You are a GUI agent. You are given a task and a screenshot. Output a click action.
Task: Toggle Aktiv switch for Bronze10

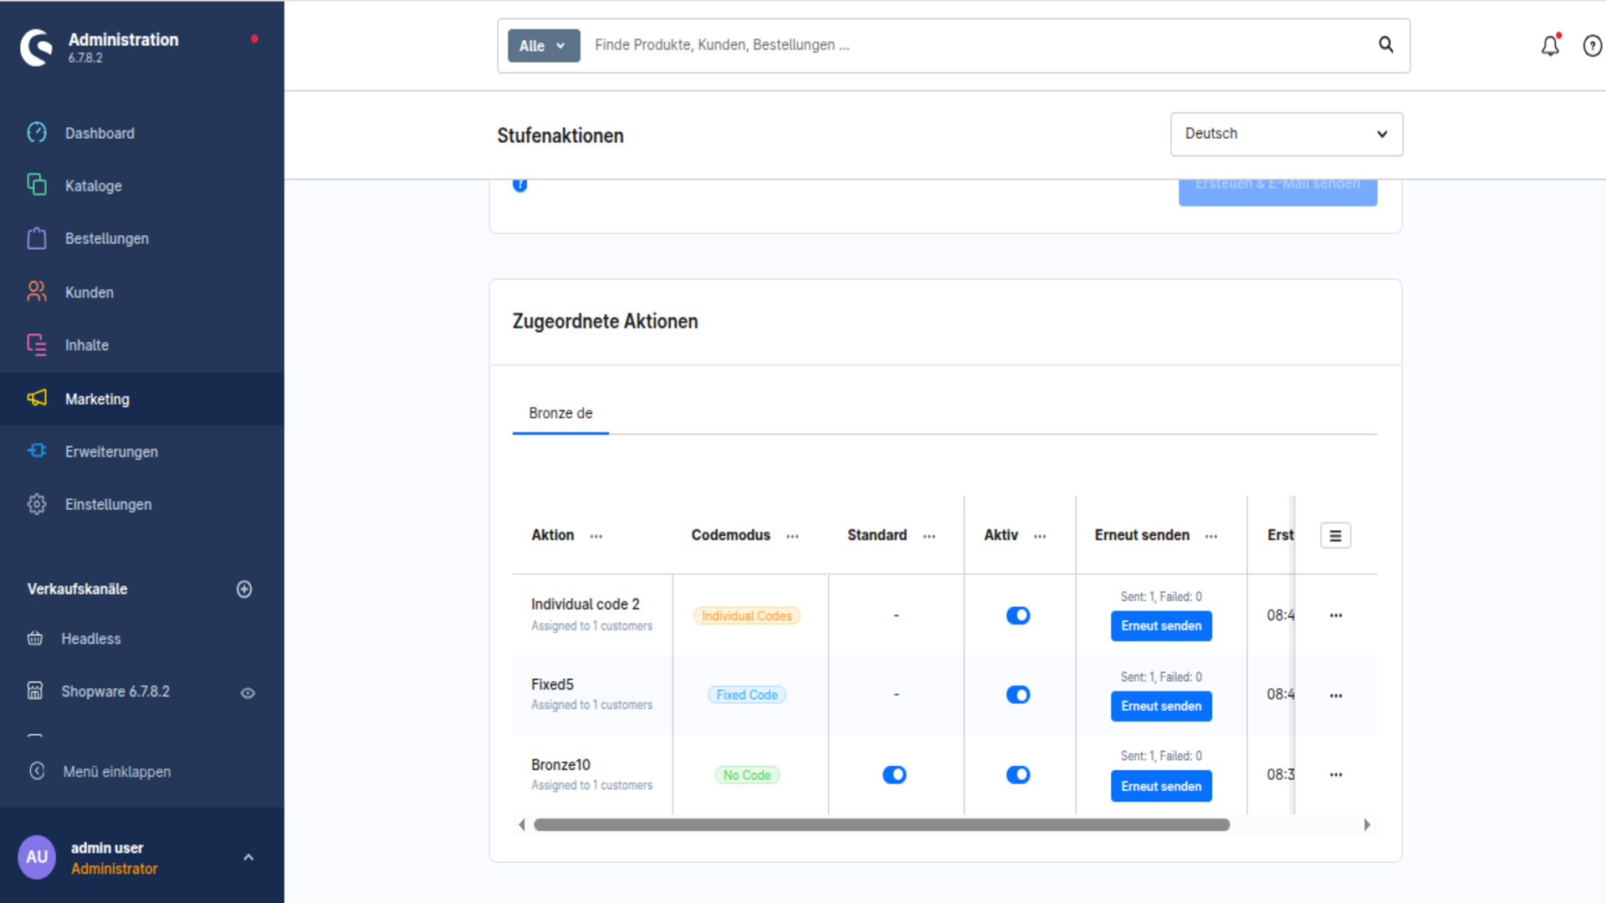(1018, 775)
